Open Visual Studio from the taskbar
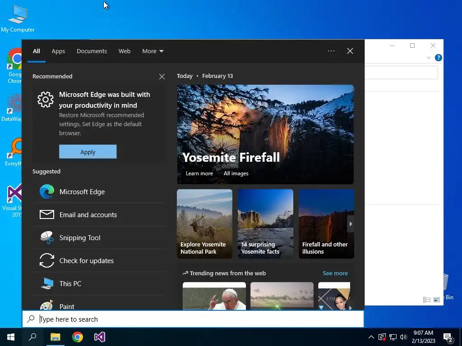The width and height of the screenshot is (462, 346). pos(100,337)
